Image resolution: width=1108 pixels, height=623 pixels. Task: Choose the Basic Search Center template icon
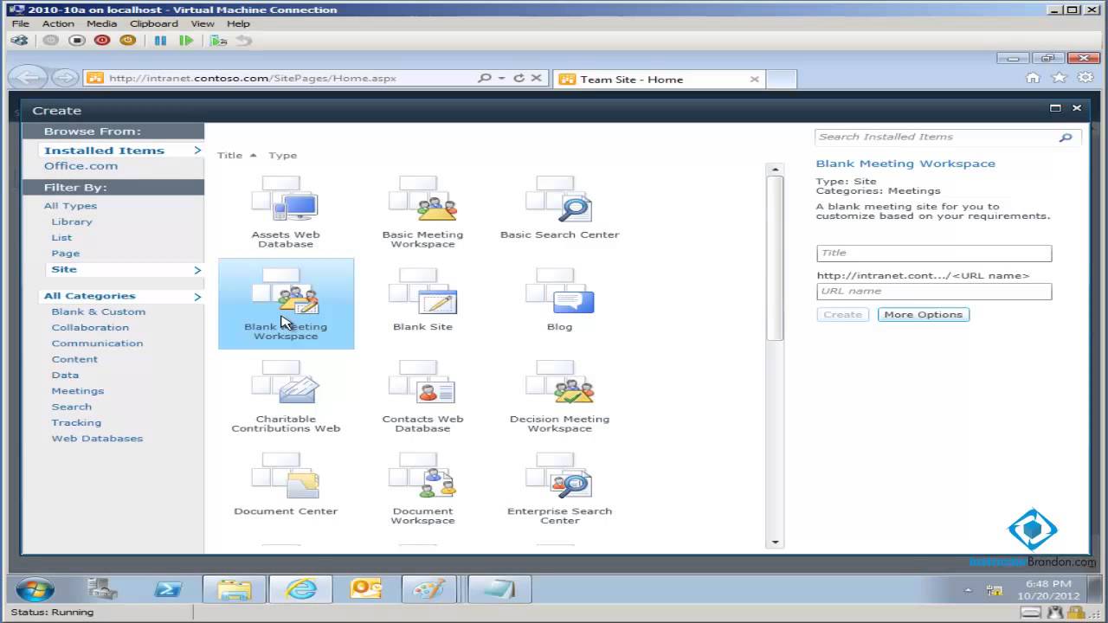pos(559,198)
